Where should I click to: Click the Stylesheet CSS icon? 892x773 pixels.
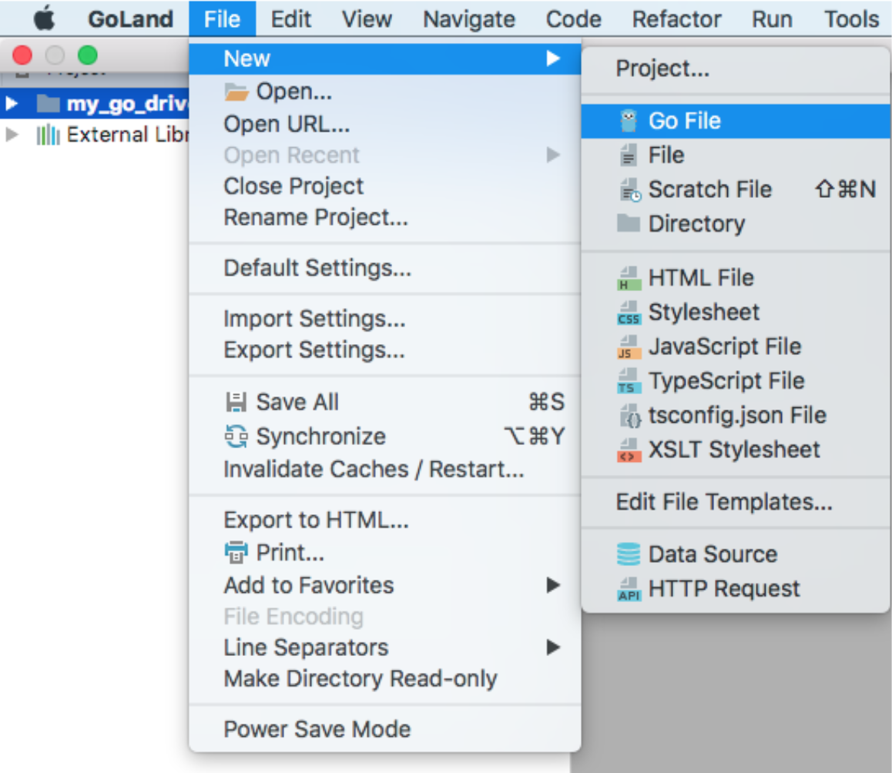pos(629,313)
